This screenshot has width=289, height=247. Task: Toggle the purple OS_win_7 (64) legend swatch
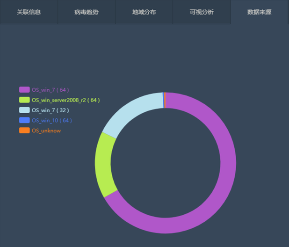24,90
